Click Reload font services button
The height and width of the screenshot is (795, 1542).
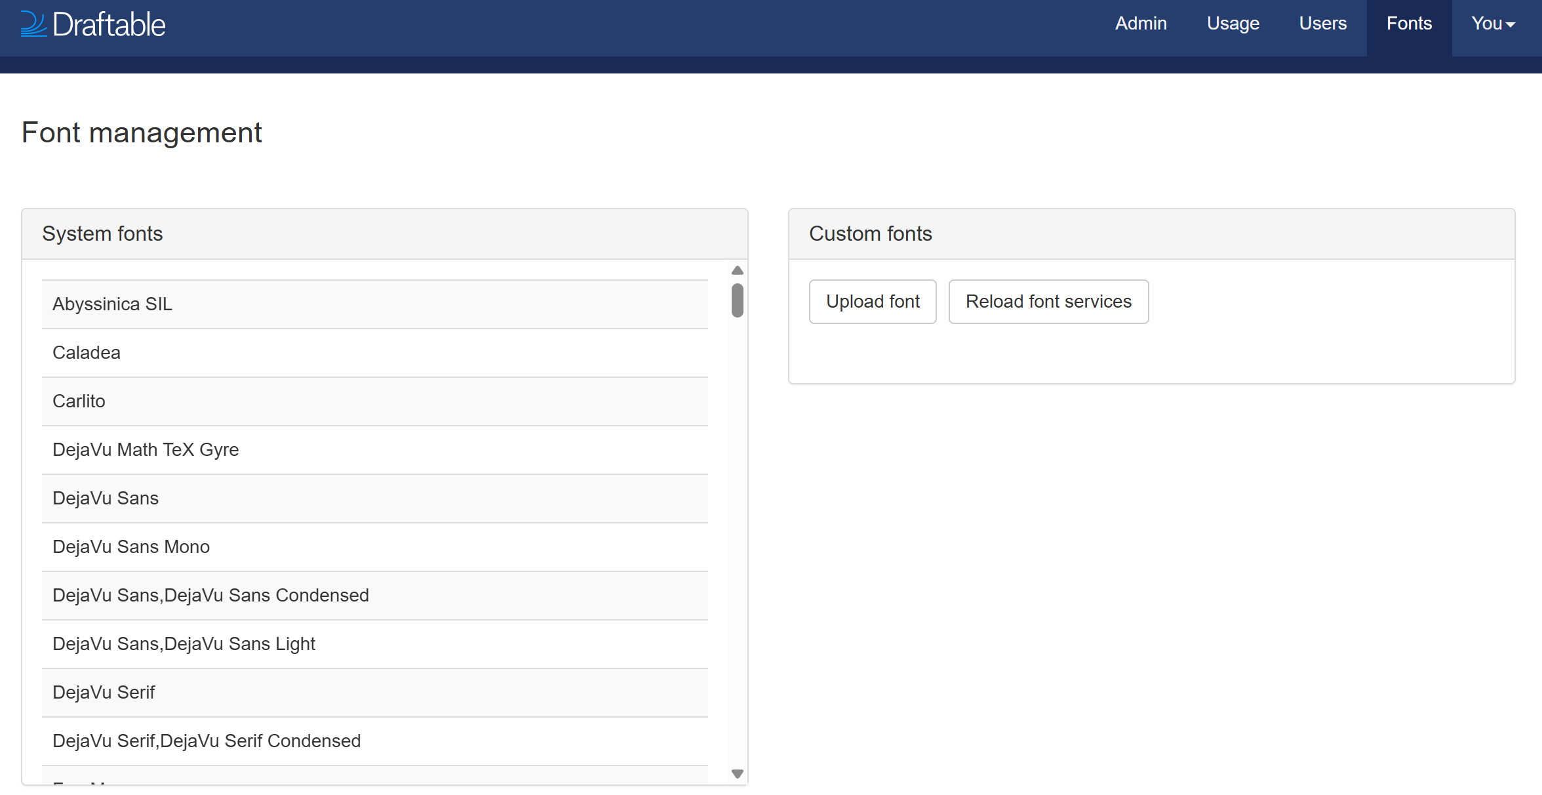(x=1048, y=302)
